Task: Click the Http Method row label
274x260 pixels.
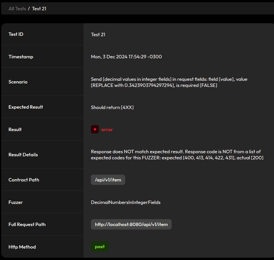Action: (22, 247)
